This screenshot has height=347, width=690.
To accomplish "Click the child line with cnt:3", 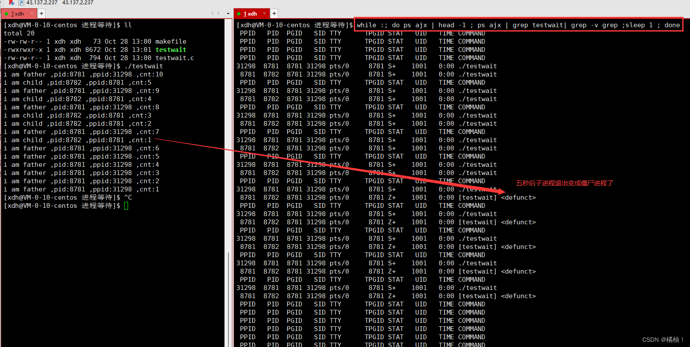I will 77,115.
